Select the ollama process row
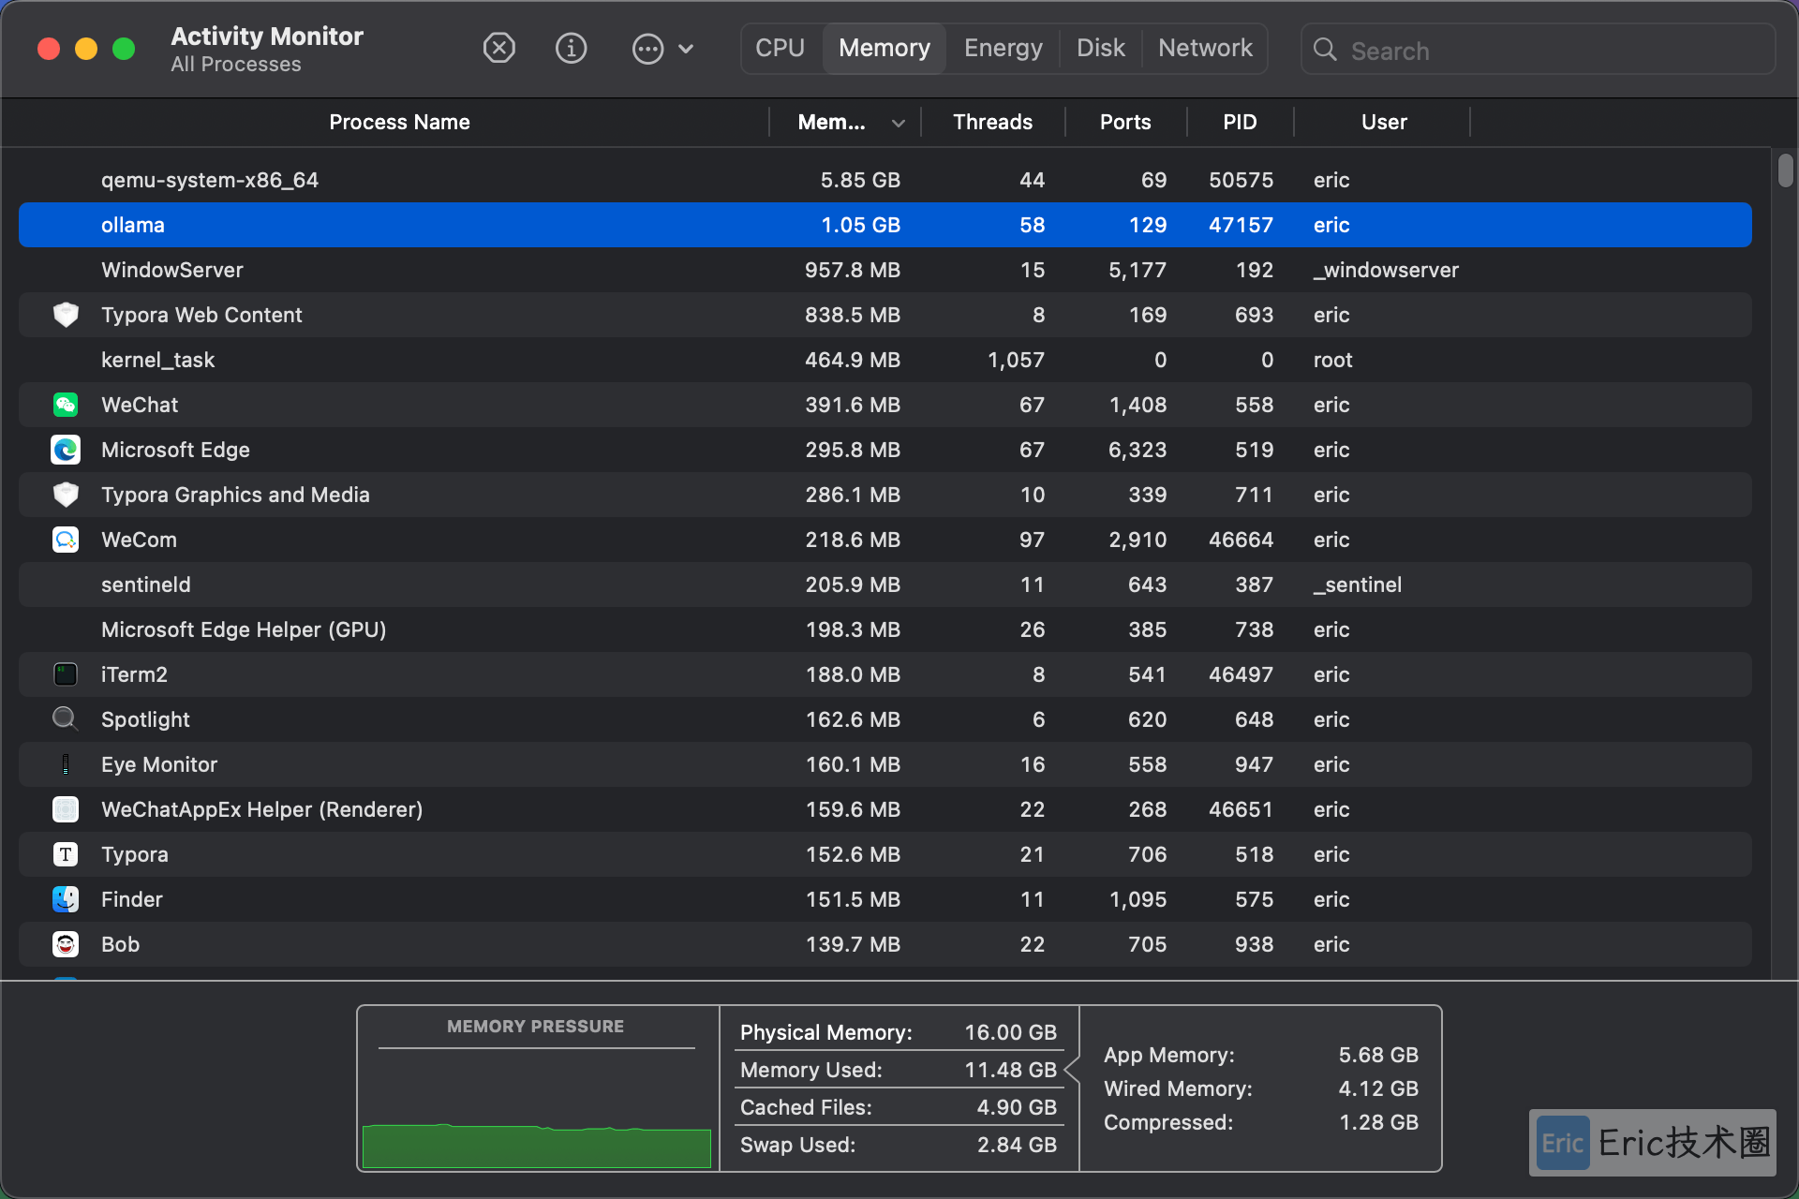 [x=885, y=225]
